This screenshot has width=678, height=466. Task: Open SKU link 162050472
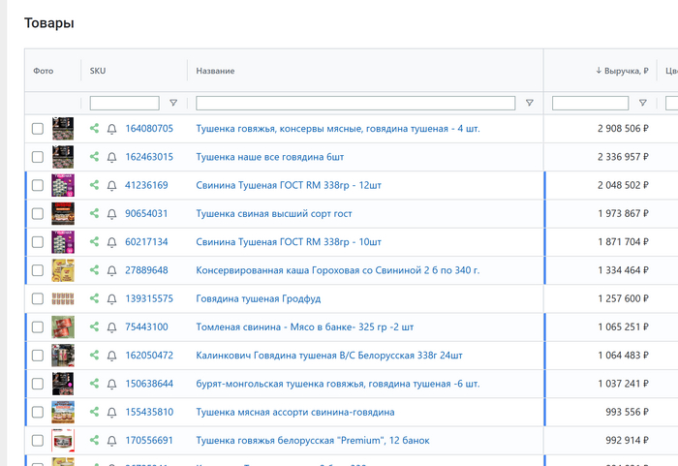[149, 356]
